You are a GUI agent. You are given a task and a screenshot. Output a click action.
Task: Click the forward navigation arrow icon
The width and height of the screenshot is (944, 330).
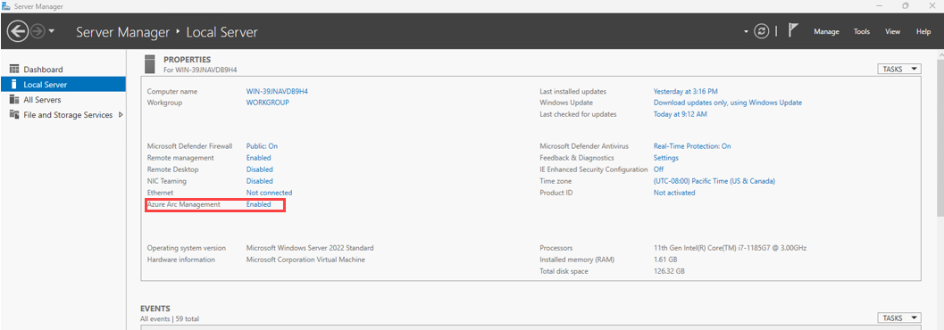38,31
